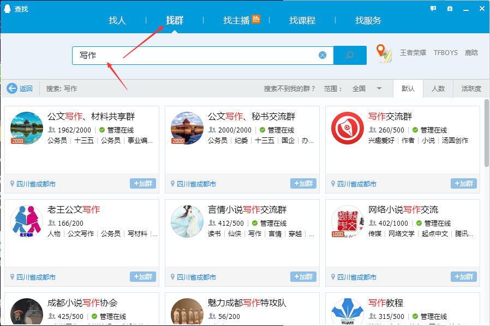Viewport: 490px width, 326px height.
Task: Open group title 公文写作、材料共享群
Action: point(91,117)
